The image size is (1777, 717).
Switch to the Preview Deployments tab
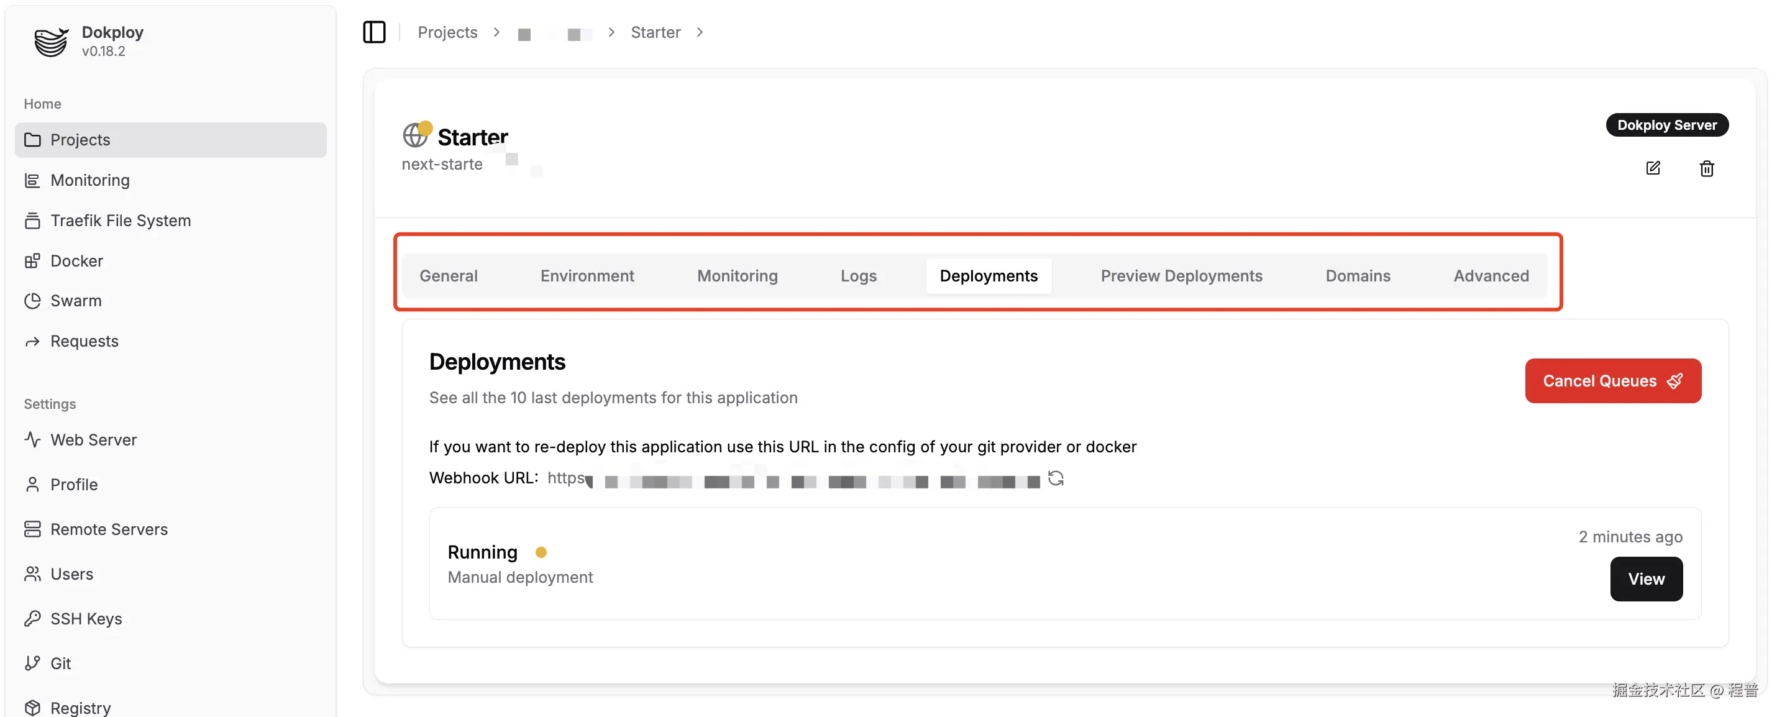pos(1181,275)
